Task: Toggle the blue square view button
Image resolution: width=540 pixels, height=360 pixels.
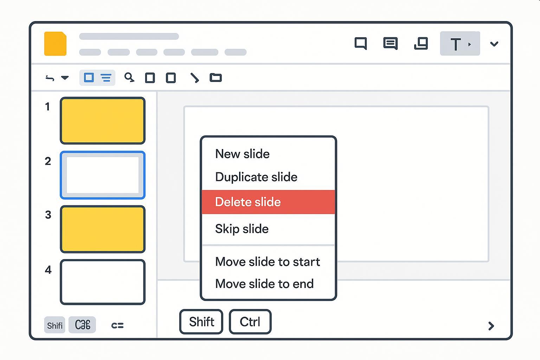Action: [x=89, y=78]
